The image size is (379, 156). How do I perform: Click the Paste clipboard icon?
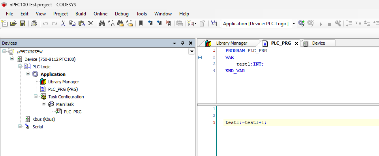(x=82, y=23)
